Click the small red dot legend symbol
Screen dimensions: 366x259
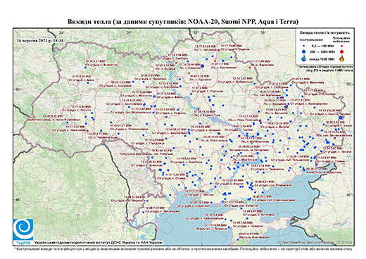(342, 46)
